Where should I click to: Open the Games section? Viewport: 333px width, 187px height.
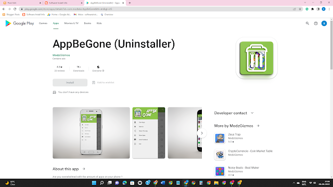43,23
